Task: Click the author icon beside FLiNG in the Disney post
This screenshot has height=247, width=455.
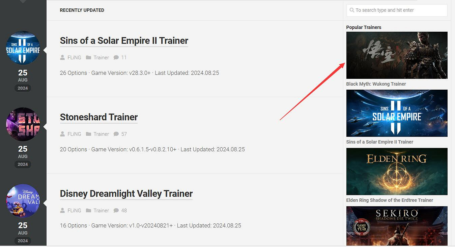Action: click(62, 211)
